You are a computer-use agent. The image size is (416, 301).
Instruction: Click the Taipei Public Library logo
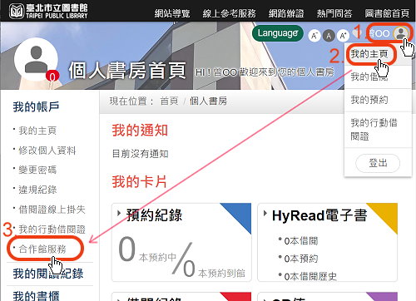[48, 11]
